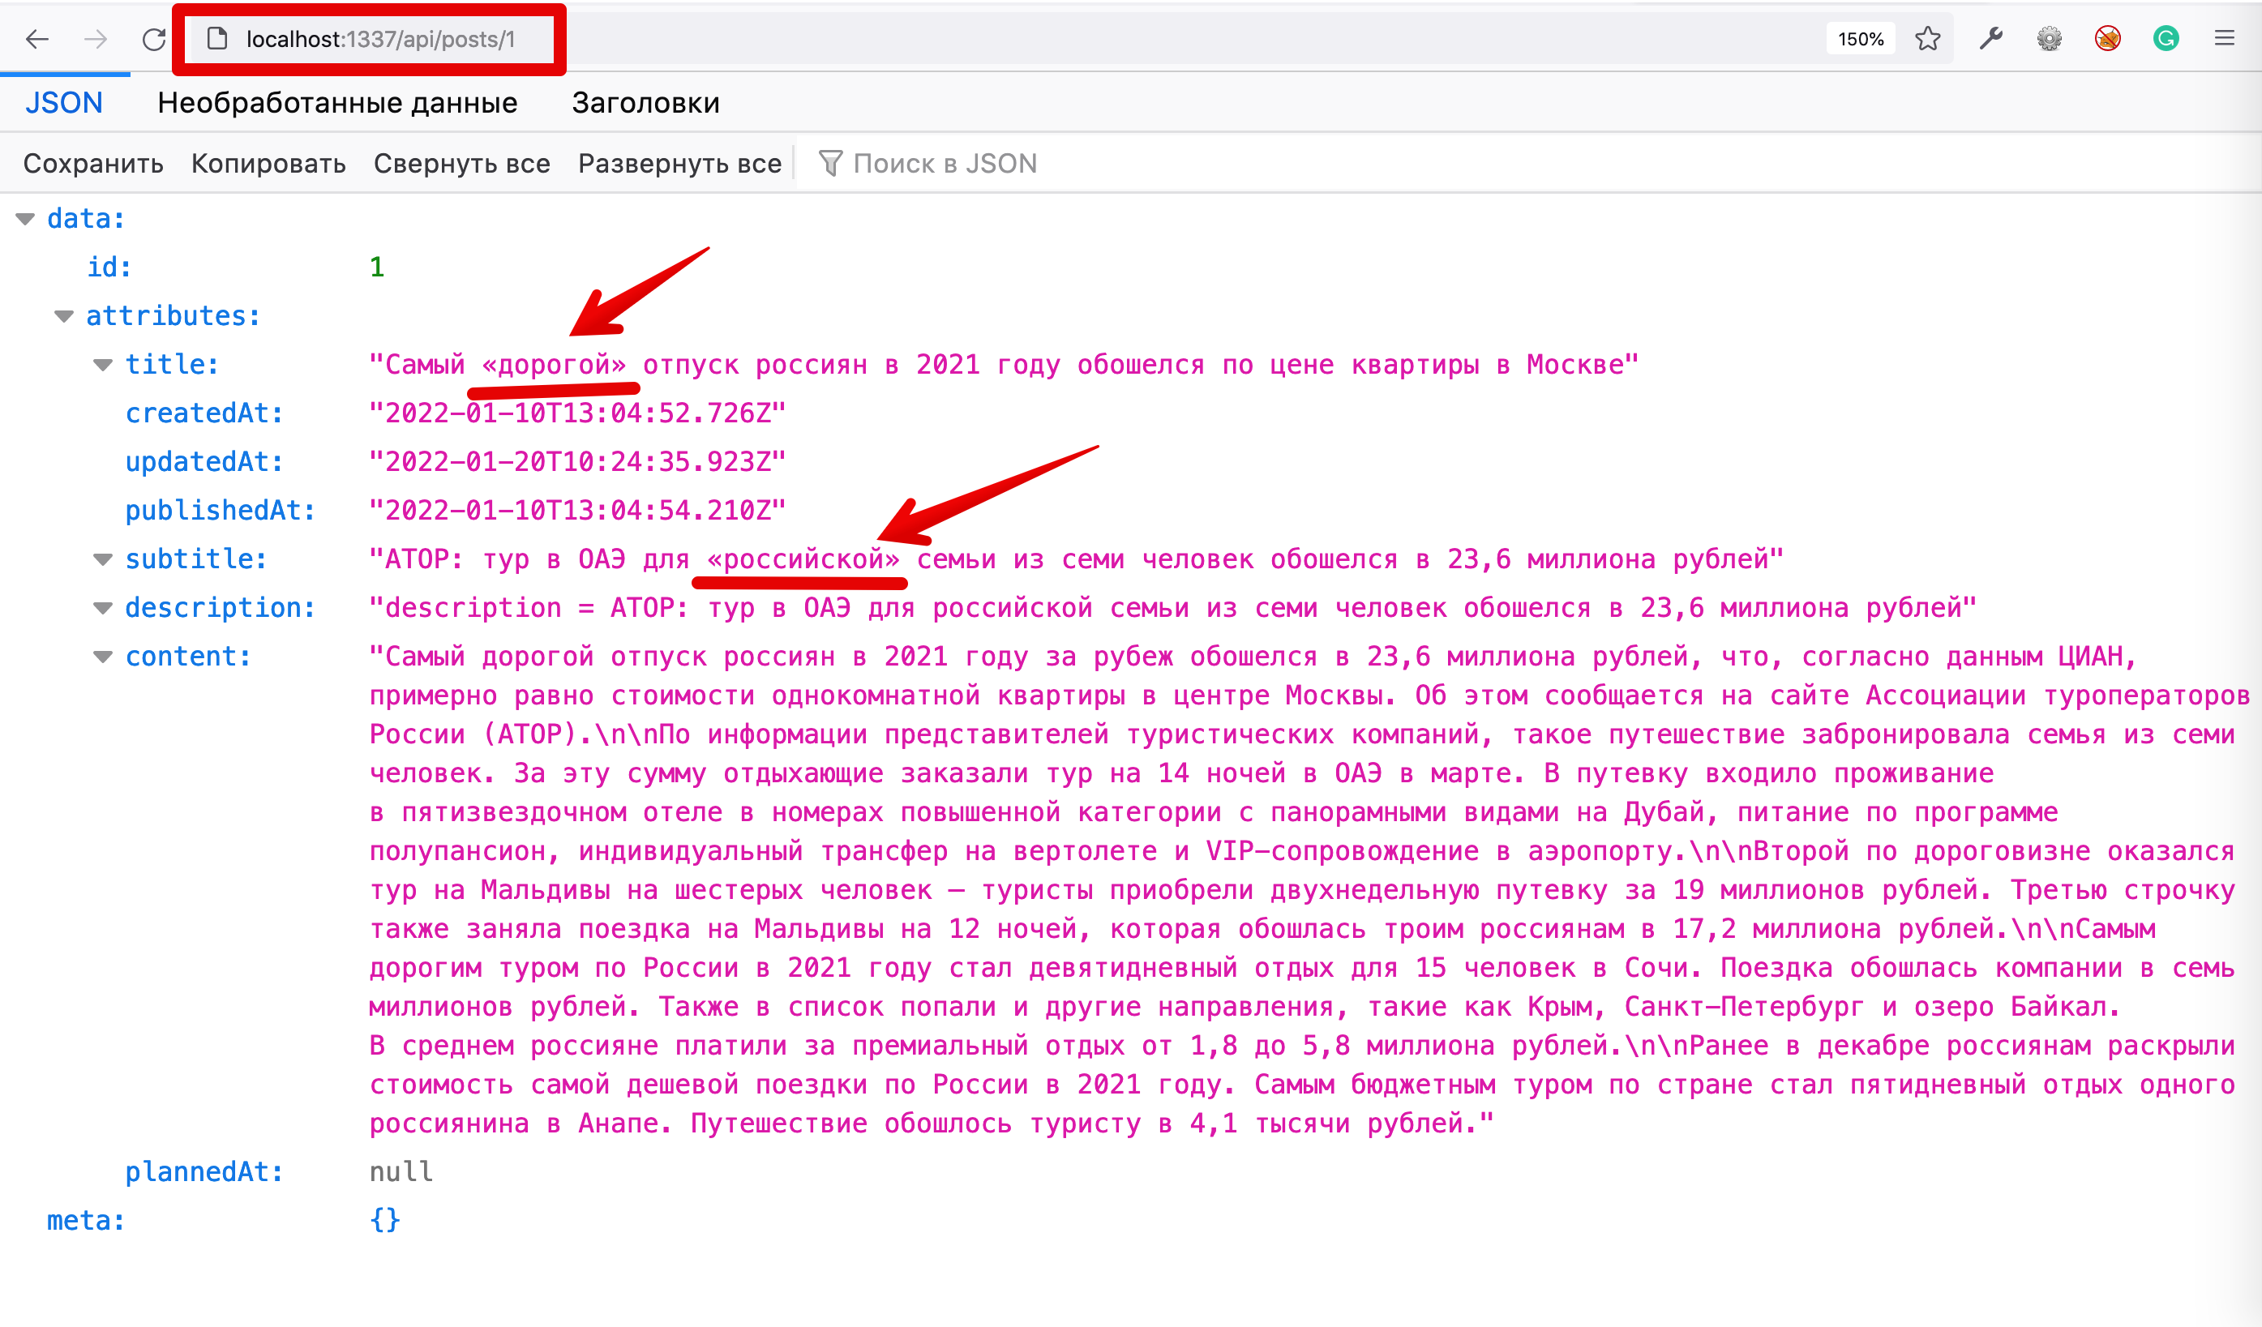Switch to Необработанные данные tab
Viewport: 2262px width, 1327px height.
(337, 103)
